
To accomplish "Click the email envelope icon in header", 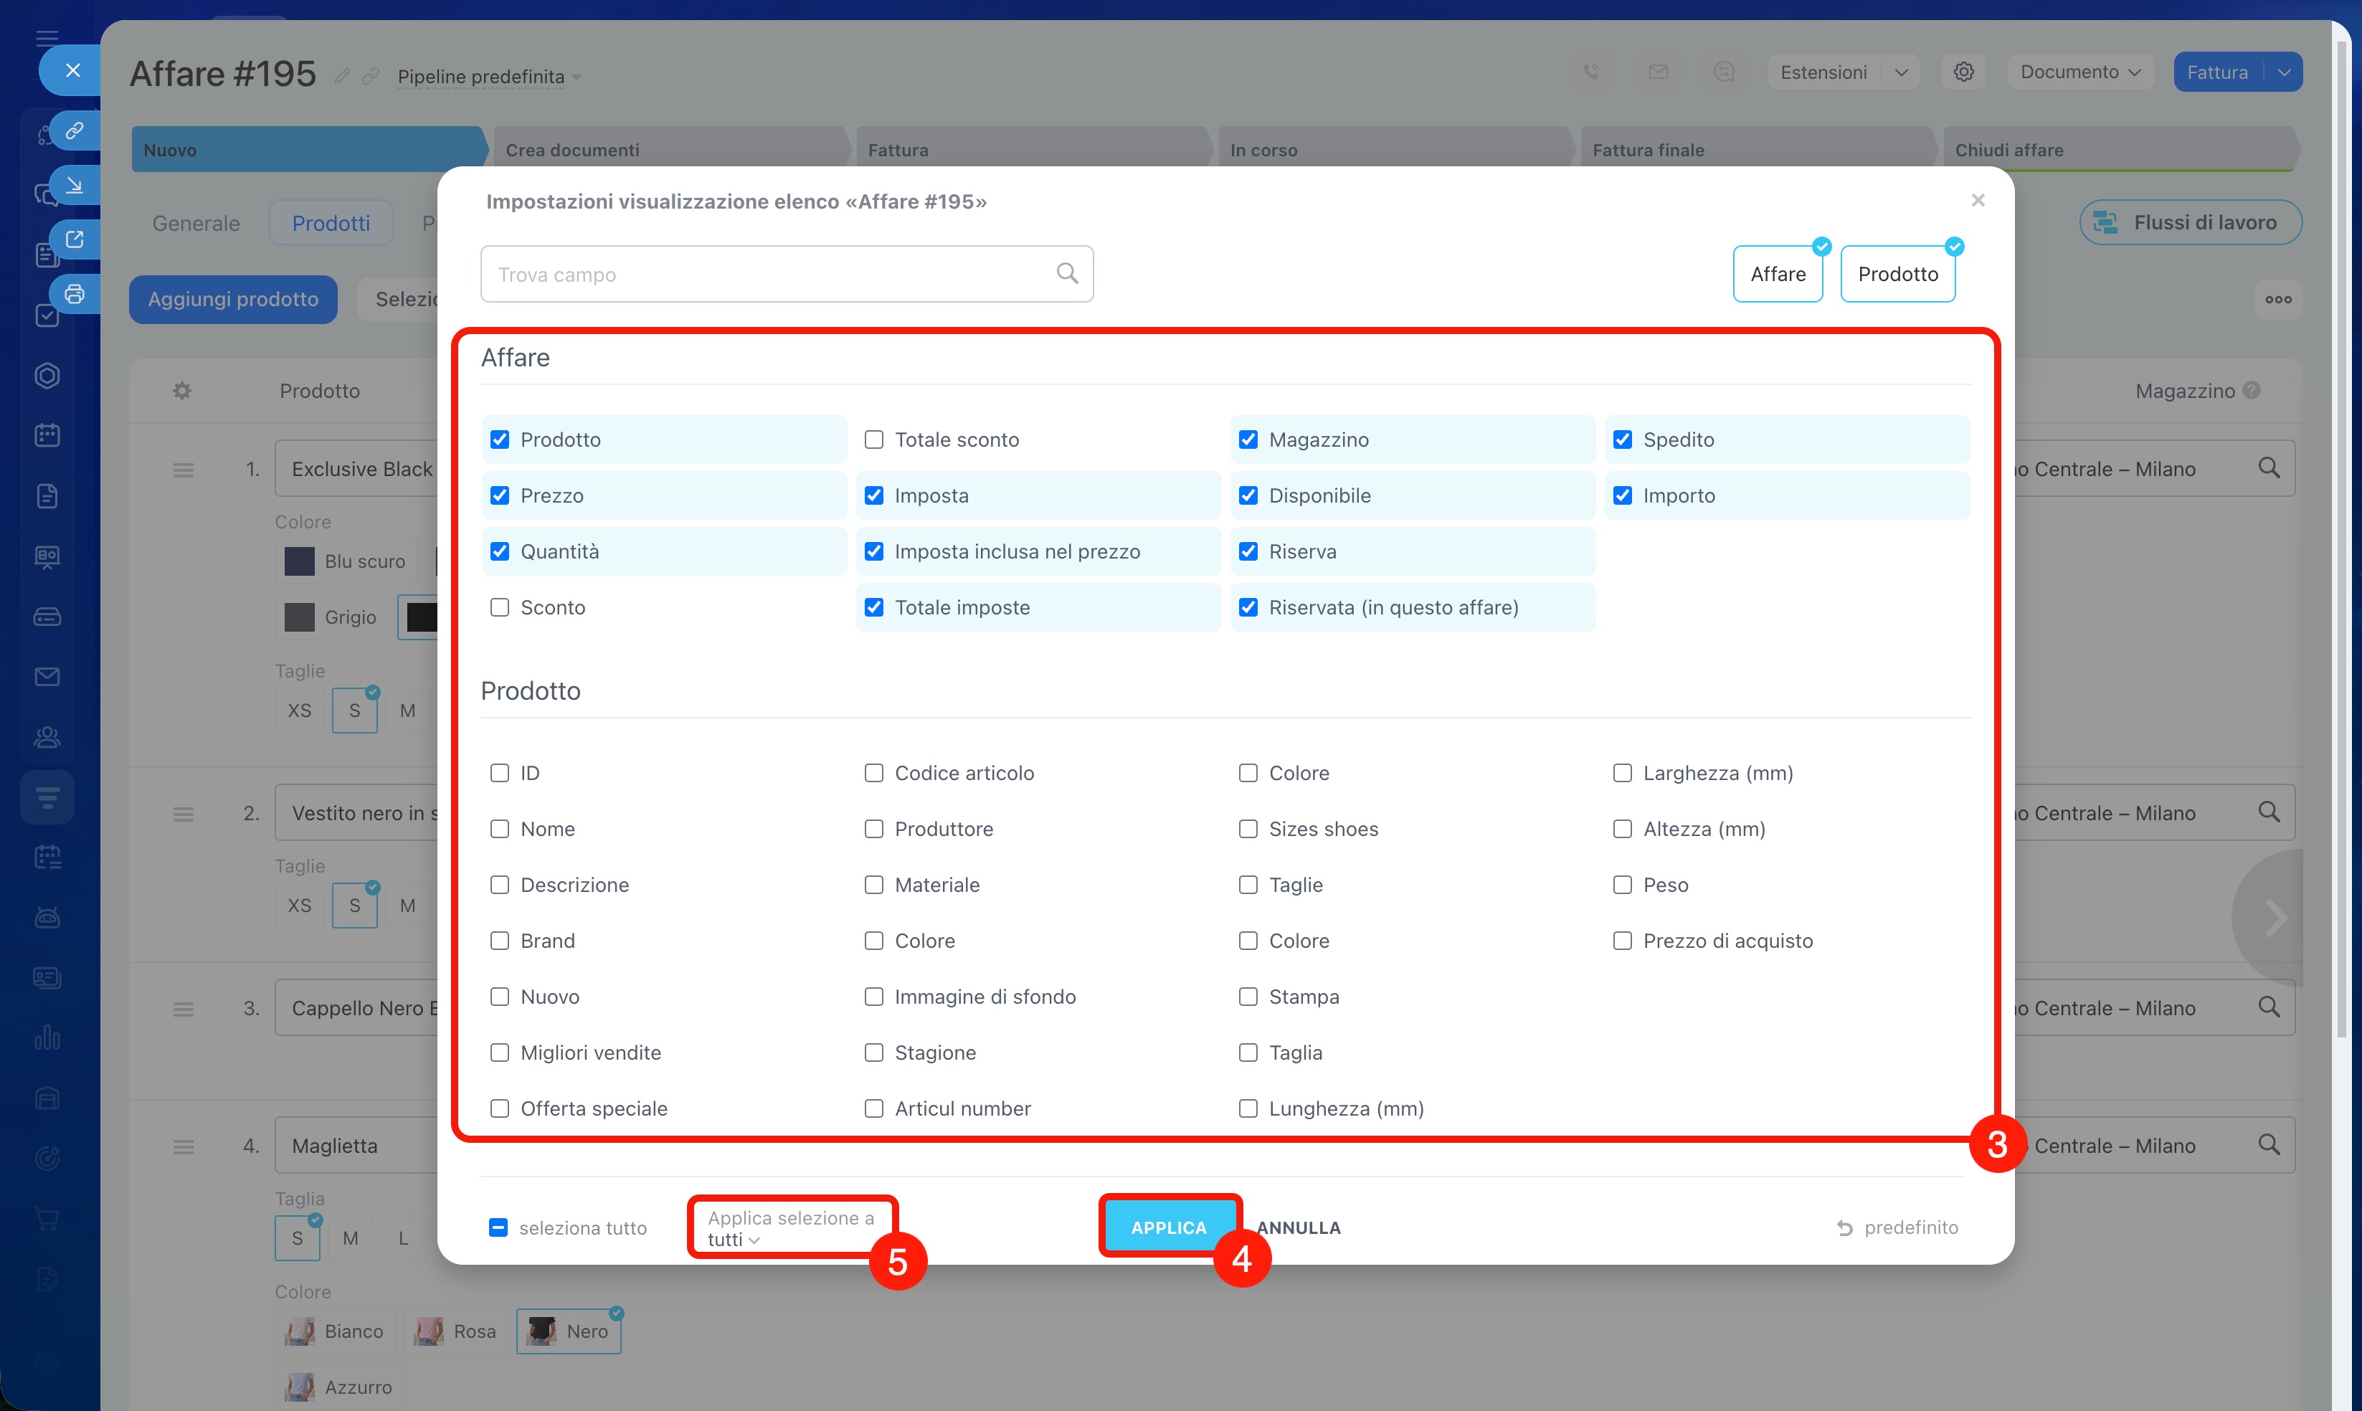I will [x=1659, y=72].
